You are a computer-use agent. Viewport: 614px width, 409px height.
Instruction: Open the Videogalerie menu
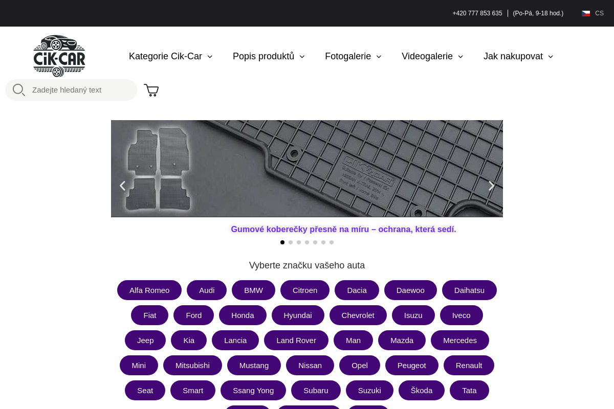pos(432,56)
